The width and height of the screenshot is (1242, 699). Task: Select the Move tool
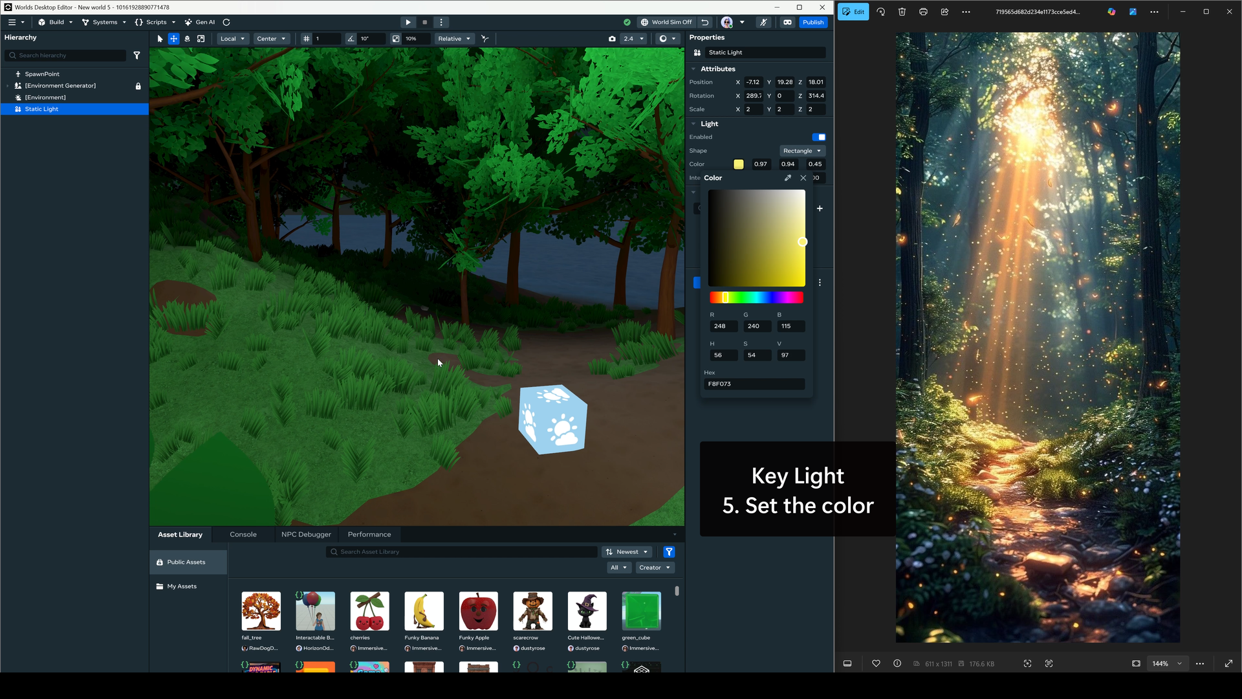pos(173,39)
